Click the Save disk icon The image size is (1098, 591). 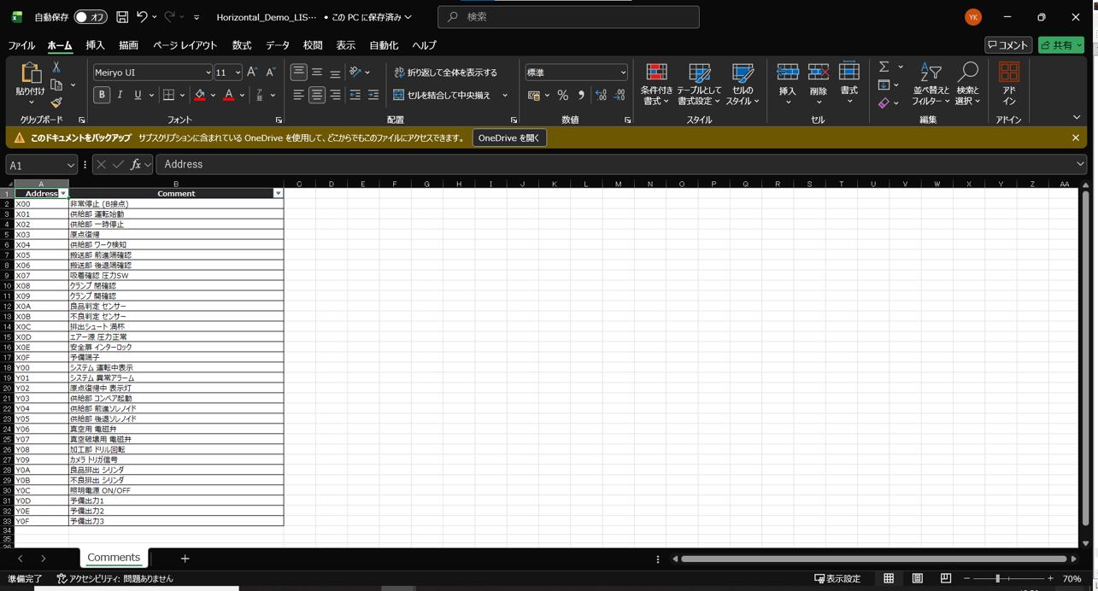coord(122,17)
